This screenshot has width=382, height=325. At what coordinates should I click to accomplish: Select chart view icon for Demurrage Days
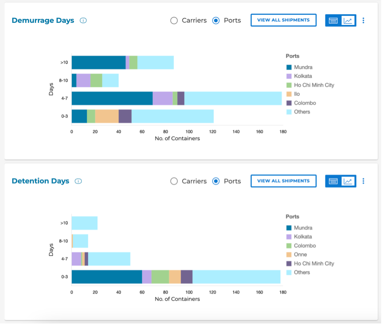tap(348, 20)
